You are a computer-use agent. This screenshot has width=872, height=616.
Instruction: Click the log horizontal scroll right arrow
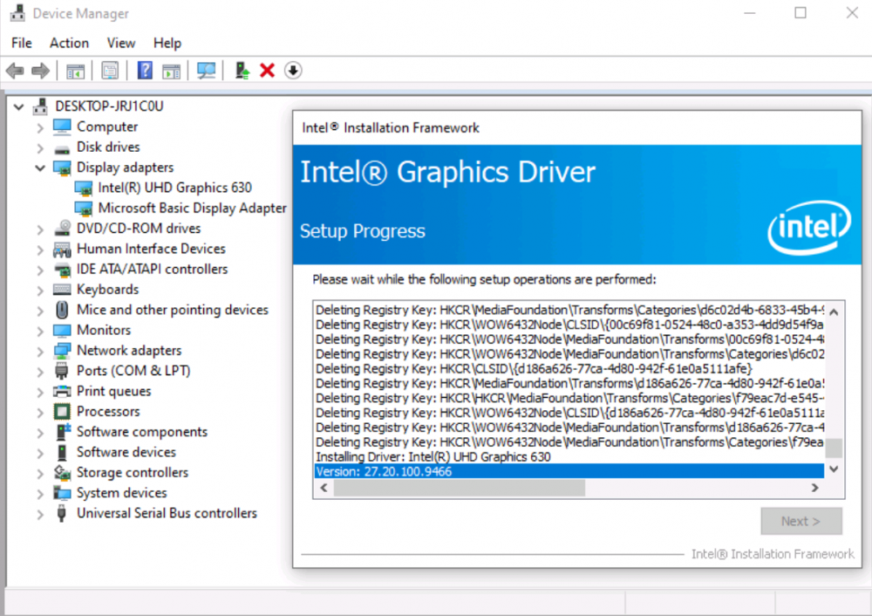coord(814,488)
